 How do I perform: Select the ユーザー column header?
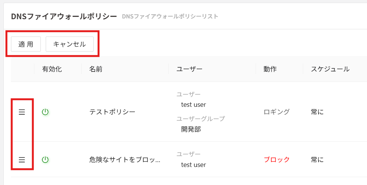[190, 69]
